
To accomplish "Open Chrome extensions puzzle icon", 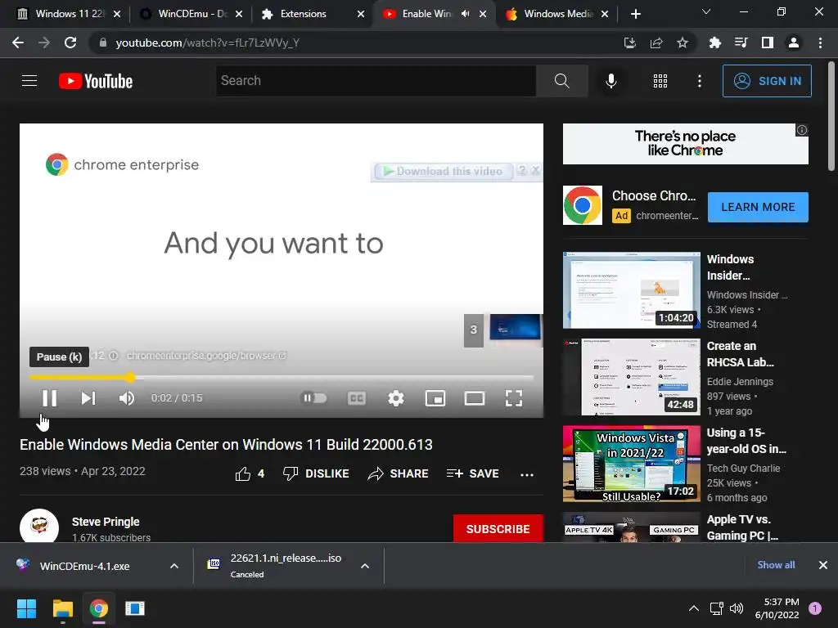I will click(x=714, y=43).
